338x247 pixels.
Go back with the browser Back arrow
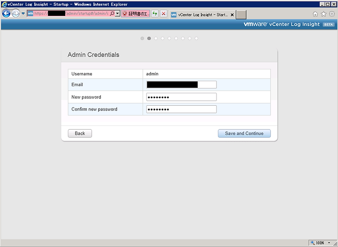[x=6, y=14]
